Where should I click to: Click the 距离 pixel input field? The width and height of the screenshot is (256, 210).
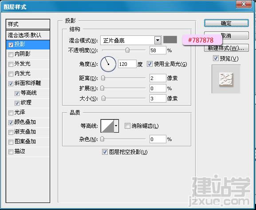158,78
